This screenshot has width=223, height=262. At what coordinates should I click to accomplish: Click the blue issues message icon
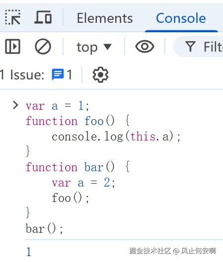pyautogui.click(x=58, y=74)
